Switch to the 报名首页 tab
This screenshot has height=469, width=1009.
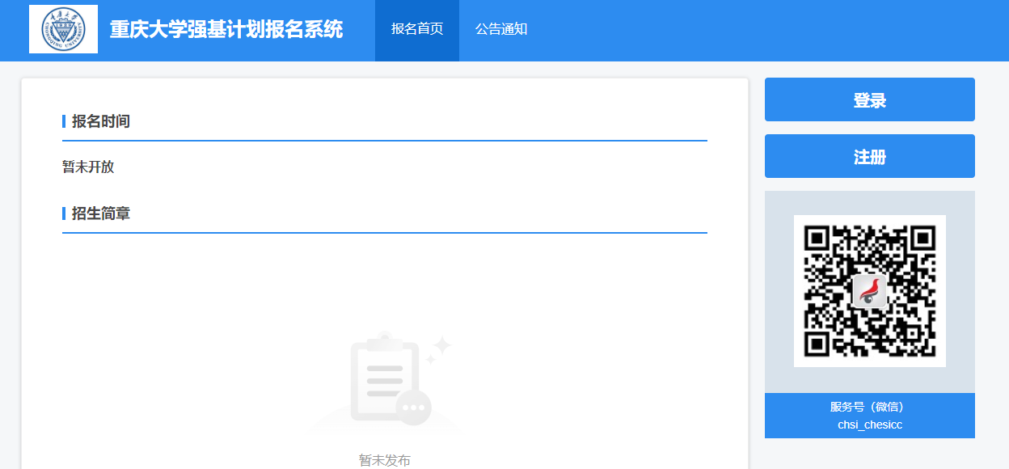[417, 30]
